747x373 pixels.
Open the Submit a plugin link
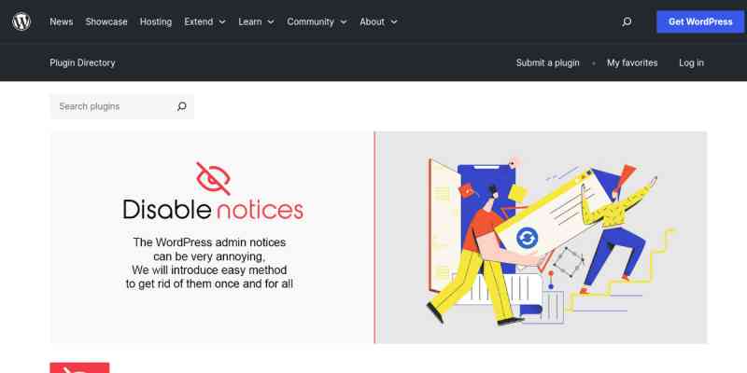click(x=547, y=62)
